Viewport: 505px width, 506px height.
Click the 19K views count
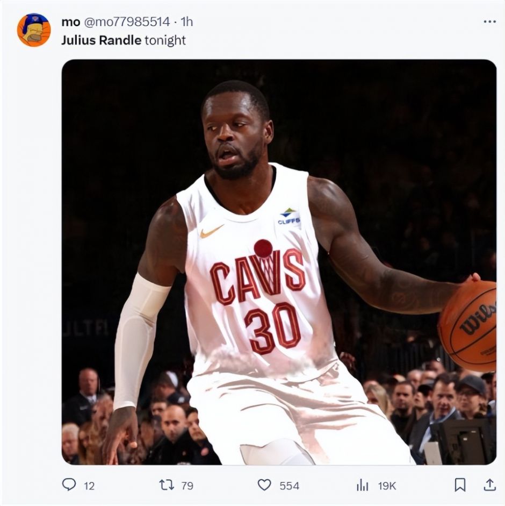click(x=387, y=486)
